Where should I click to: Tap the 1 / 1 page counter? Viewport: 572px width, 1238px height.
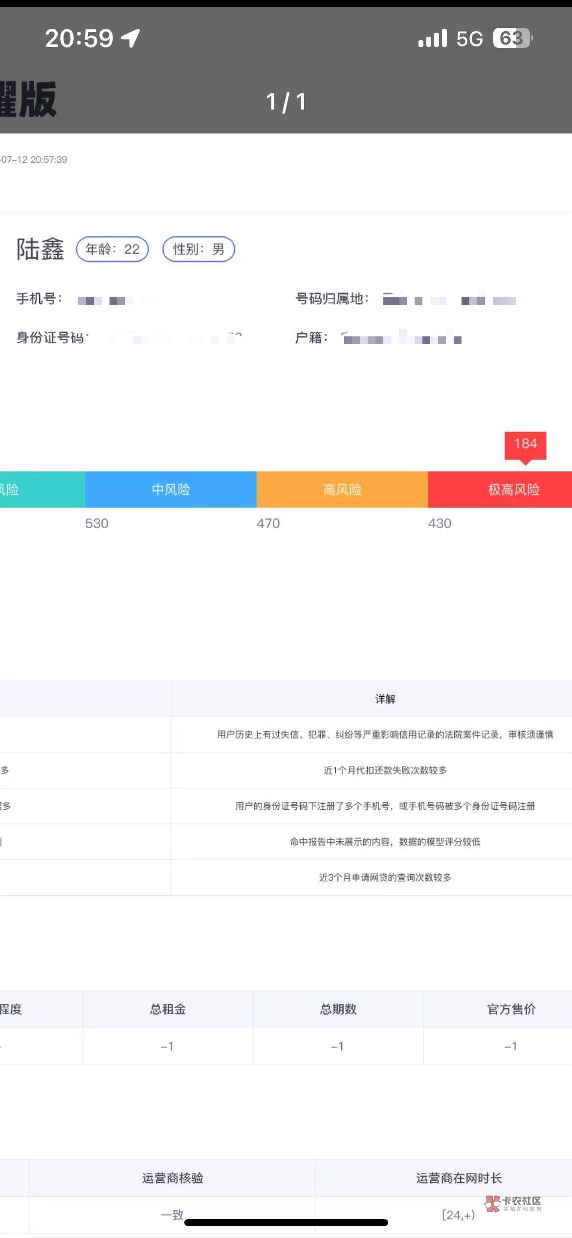point(286,102)
